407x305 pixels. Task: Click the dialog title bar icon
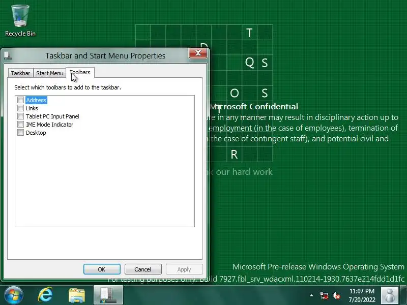pyautogui.click(x=8, y=56)
